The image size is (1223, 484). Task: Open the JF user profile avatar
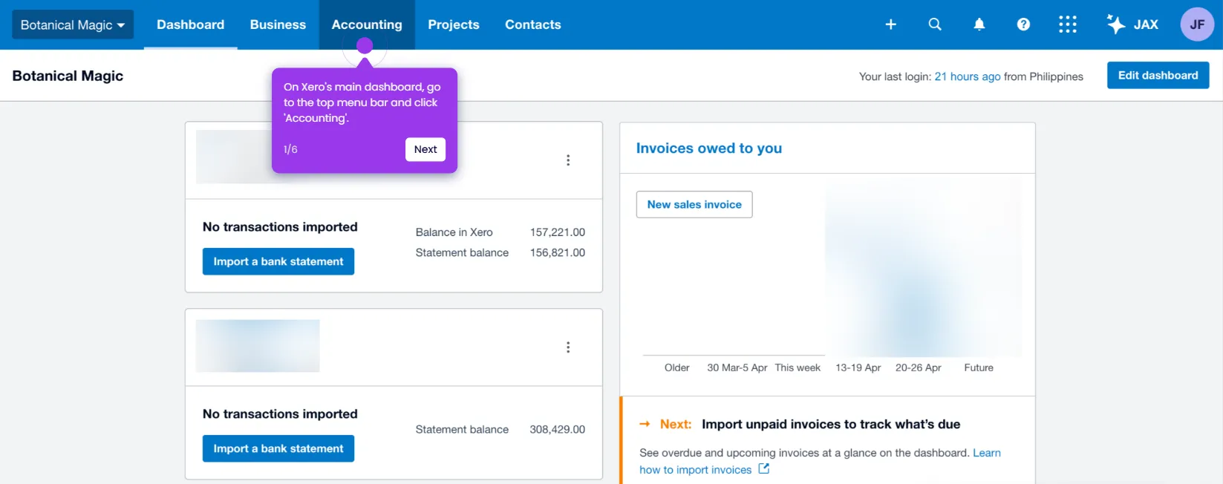1197,24
